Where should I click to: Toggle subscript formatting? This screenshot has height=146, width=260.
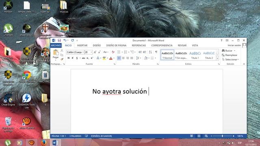click(88, 58)
